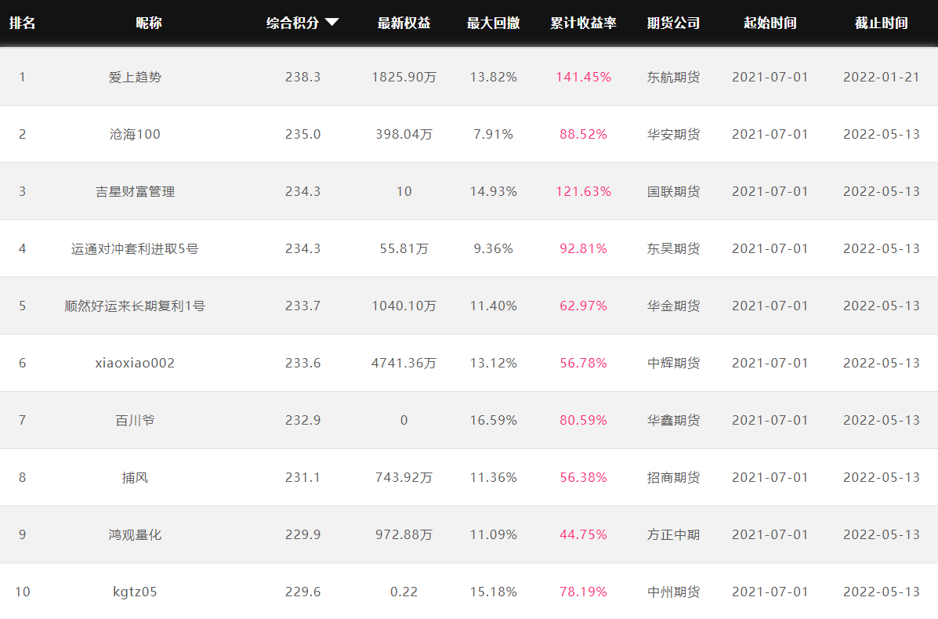938x619 pixels.
Task: Click futures company 东航期货
Action: [674, 77]
